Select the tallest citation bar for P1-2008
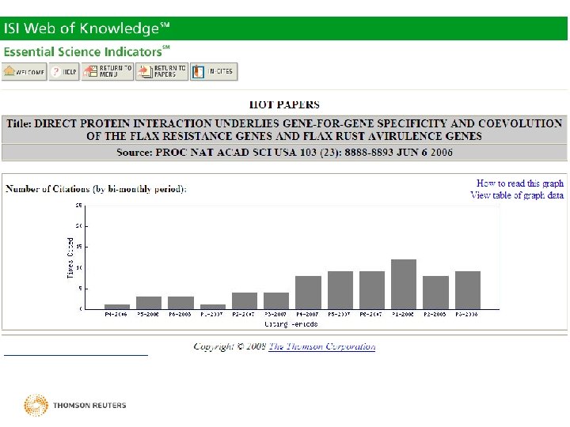 coord(404,285)
